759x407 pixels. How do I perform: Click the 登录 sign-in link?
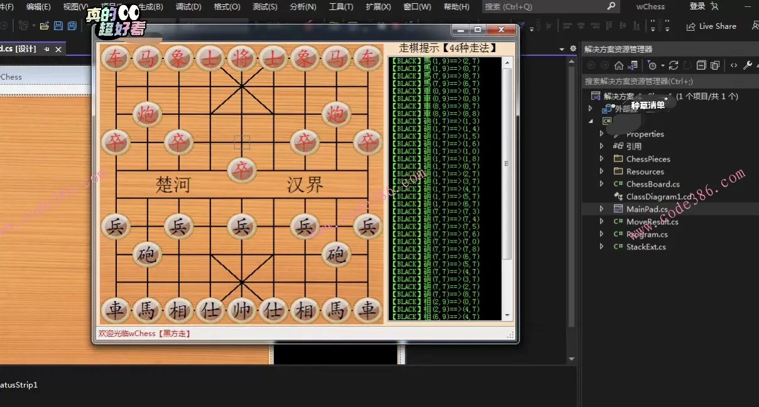[697, 6]
